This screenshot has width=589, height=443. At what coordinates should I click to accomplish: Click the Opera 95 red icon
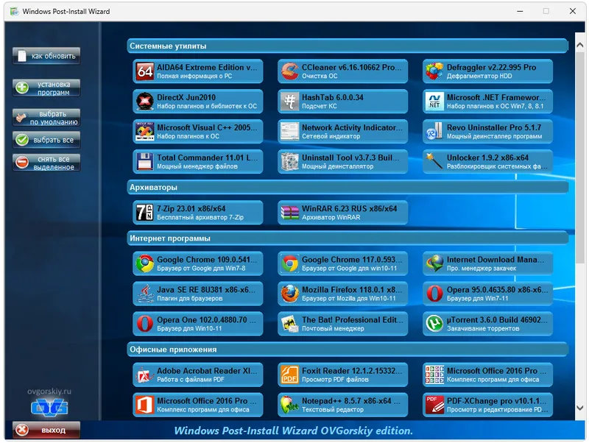434,294
